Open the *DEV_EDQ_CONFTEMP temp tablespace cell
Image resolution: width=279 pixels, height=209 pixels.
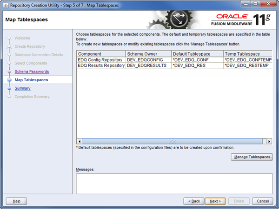[x=248, y=60]
